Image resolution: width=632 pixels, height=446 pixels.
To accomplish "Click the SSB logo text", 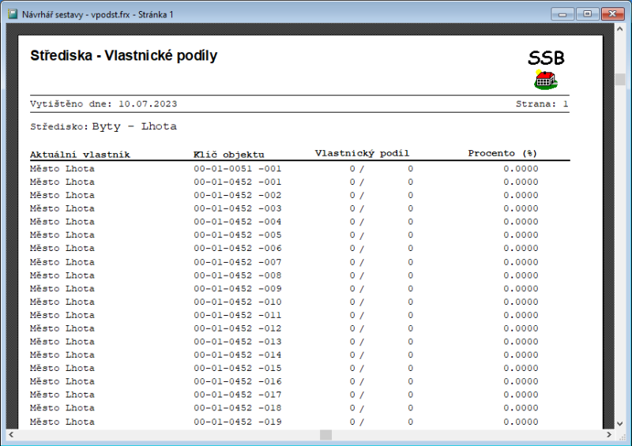I will point(546,58).
